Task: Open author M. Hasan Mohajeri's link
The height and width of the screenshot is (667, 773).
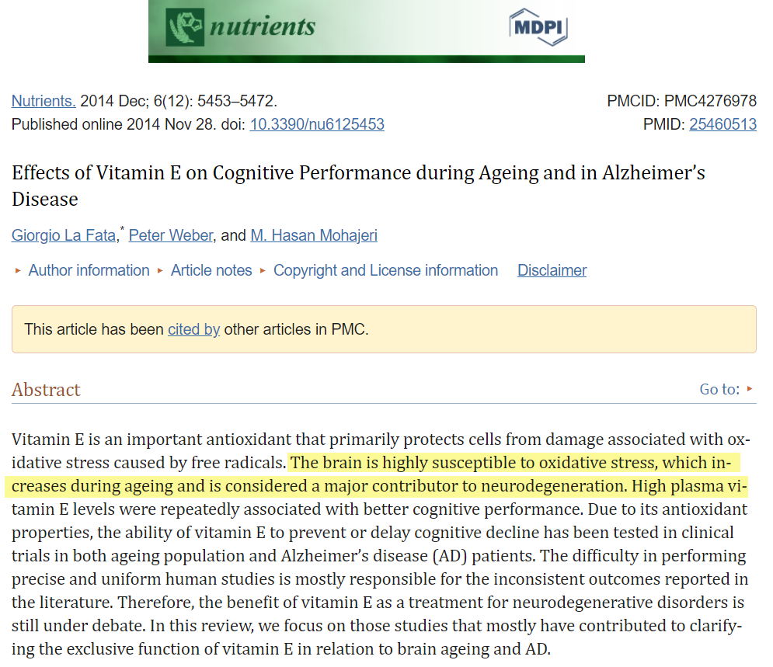Action: pos(314,235)
